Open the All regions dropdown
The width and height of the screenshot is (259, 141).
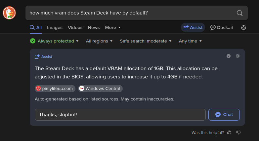tap(99, 41)
